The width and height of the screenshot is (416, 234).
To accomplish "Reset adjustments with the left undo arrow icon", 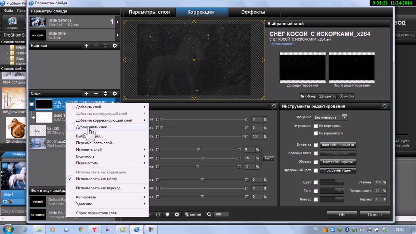I will click(x=274, y=106).
